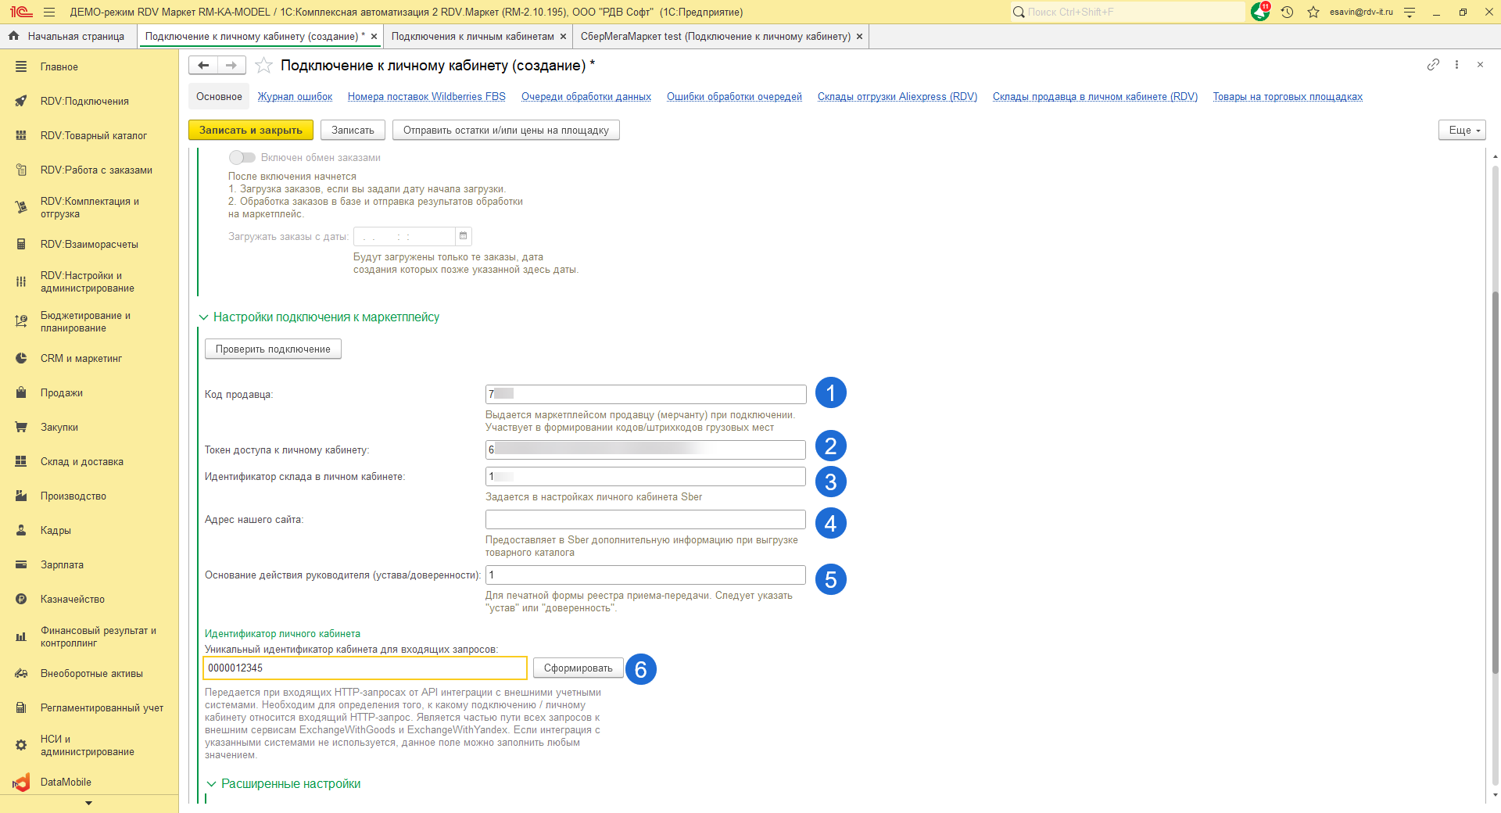Add this form to favorites star
The image size is (1501, 813).
coord(264,66)
